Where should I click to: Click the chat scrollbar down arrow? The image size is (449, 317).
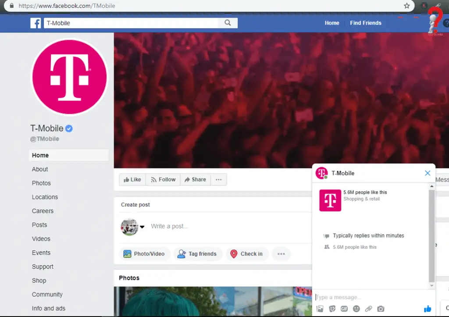click(432, 286)
